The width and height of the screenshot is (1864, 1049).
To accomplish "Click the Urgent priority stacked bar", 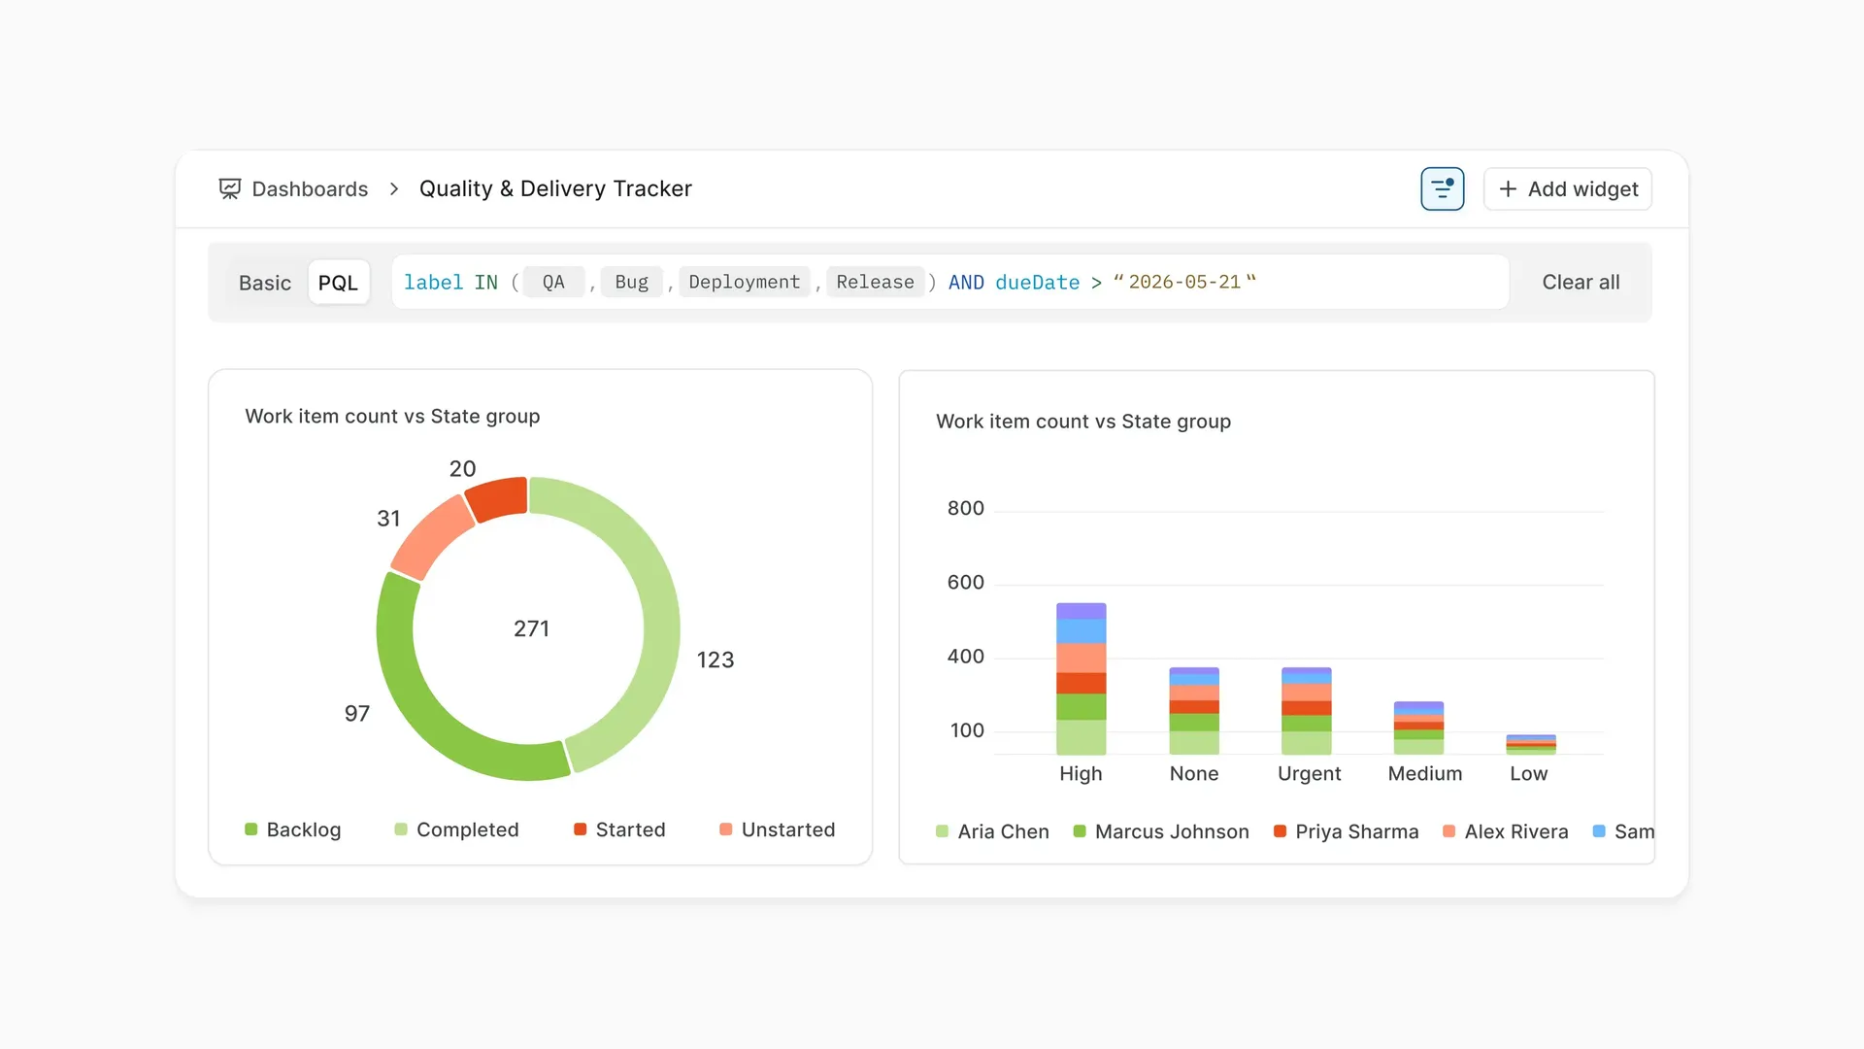I will 1307,711.
